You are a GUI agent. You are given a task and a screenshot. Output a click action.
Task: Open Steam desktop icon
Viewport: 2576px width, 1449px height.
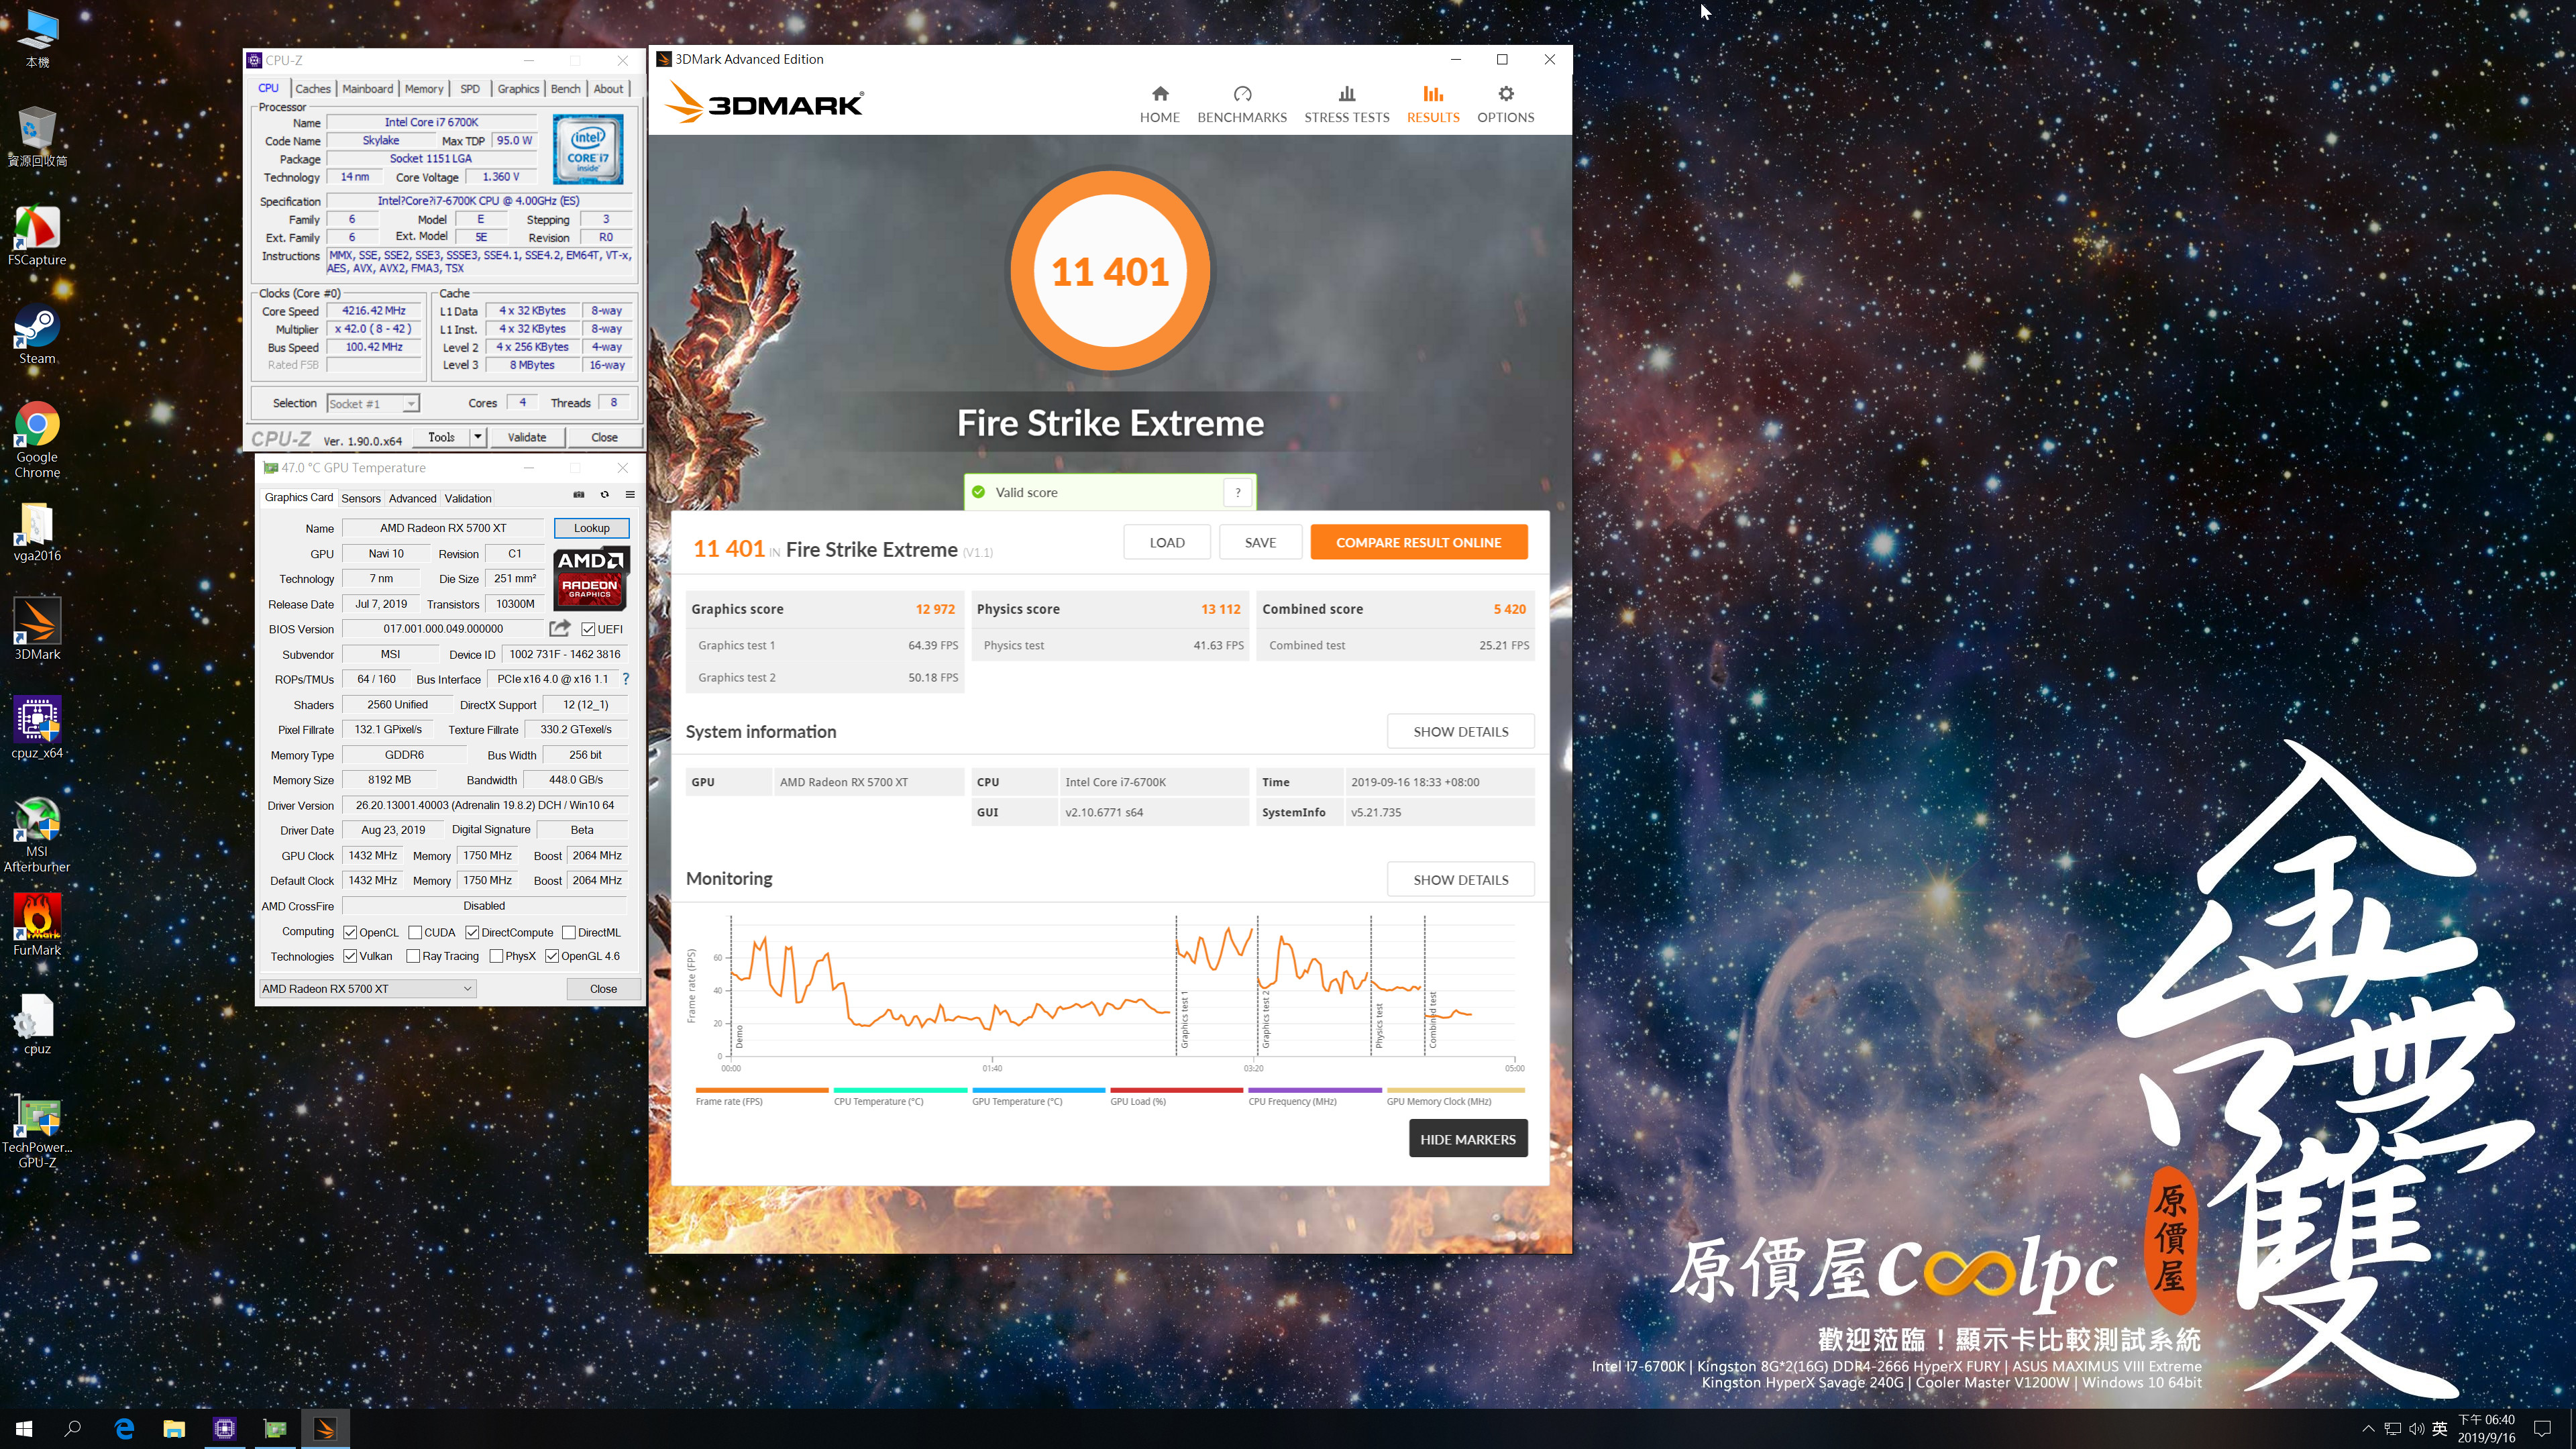click(x=37, y=336)
